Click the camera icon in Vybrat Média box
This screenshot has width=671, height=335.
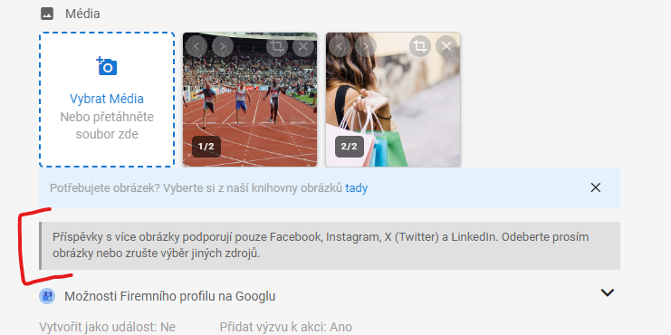click(107, 66)
